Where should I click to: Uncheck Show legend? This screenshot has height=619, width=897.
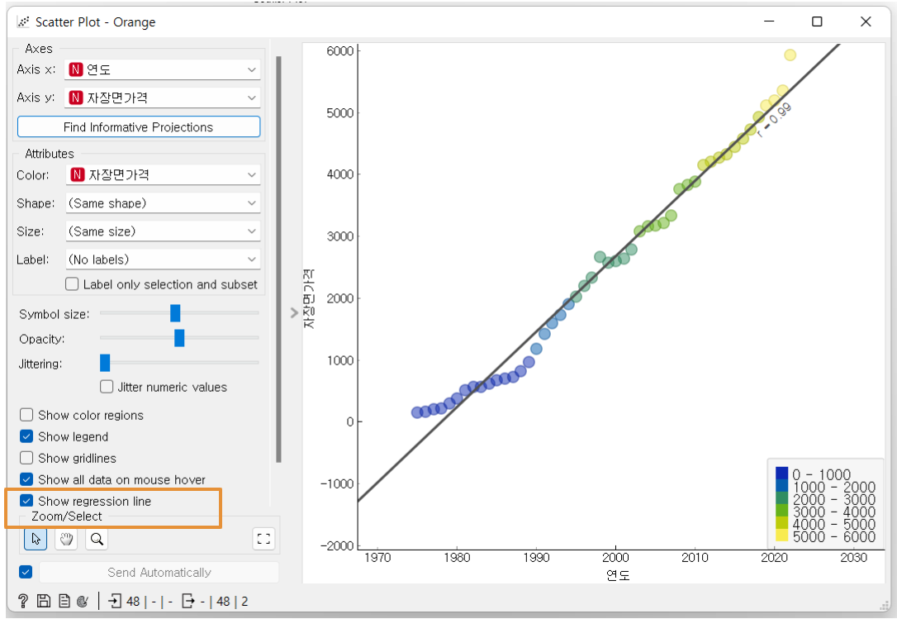click(26, 436)
